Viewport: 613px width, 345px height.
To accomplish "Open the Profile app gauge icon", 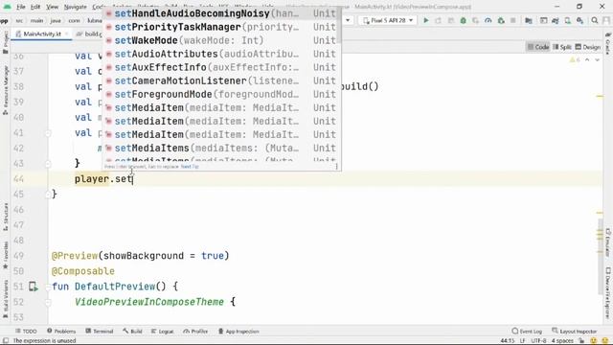I will click(x=488, y=20).
